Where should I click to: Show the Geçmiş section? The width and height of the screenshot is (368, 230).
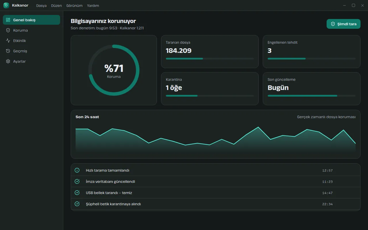32,51
